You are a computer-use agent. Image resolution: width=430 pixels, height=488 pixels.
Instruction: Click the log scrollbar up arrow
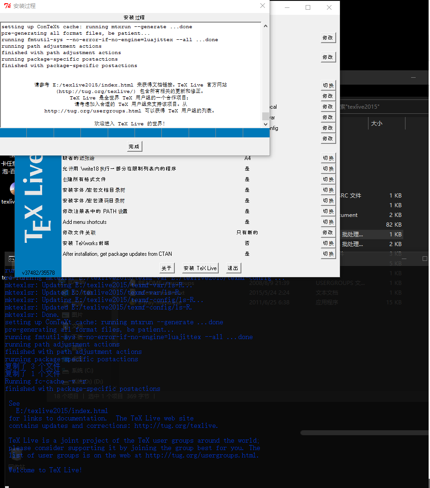tap(265, 26)
